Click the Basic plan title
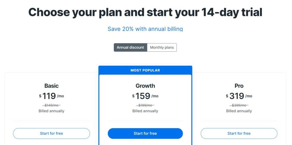 click(x=52, y=86)
